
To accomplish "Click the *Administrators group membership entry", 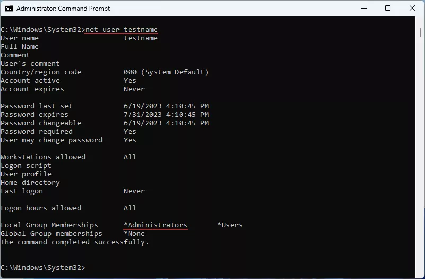I will pos(156,225).
